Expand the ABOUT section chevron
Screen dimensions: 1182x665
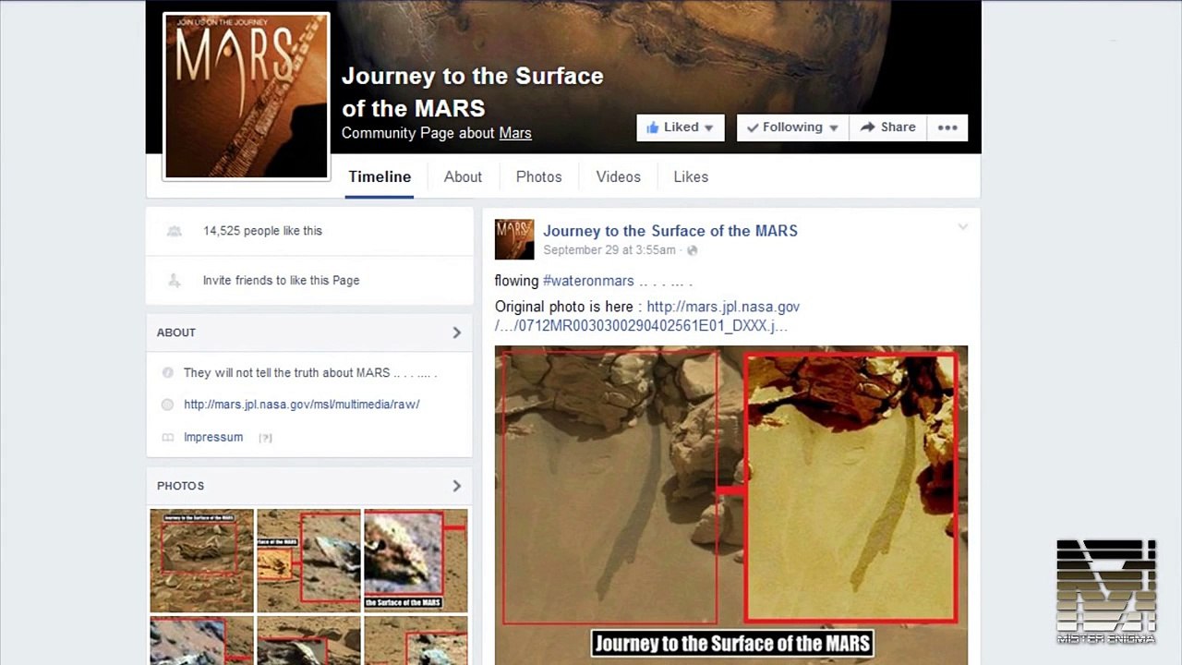(456, 332)
